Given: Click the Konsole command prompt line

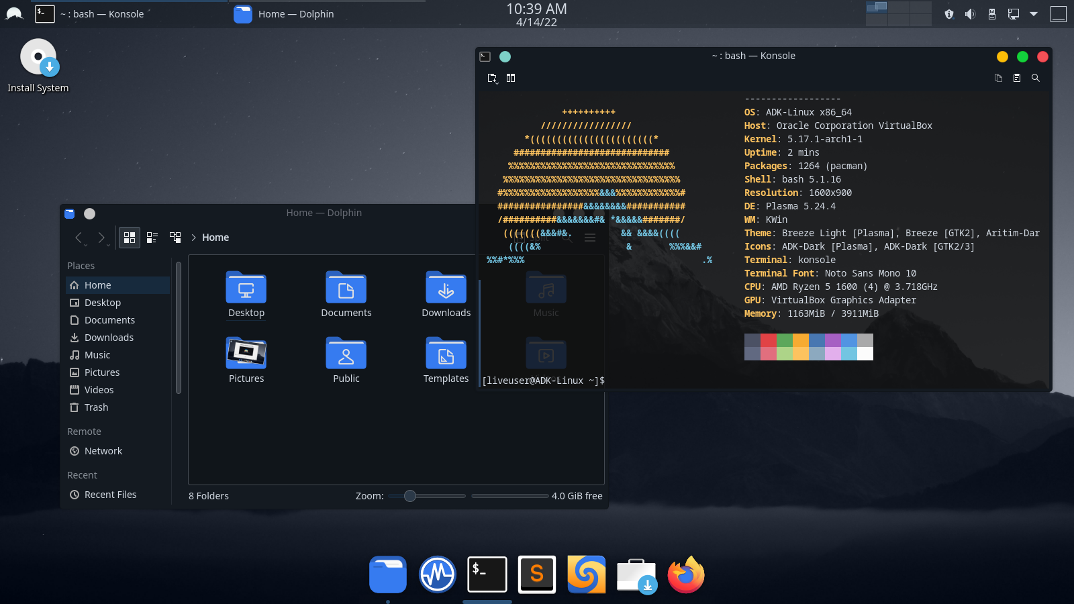Looking at the screenshot, I should coord(543,381).
